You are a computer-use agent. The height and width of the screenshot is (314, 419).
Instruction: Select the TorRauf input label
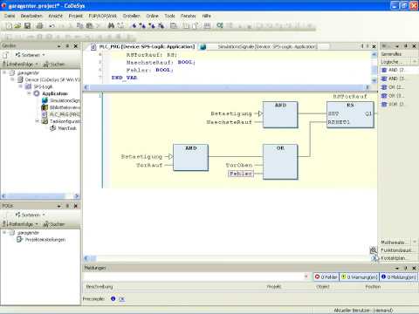click(x=149, y=165)
